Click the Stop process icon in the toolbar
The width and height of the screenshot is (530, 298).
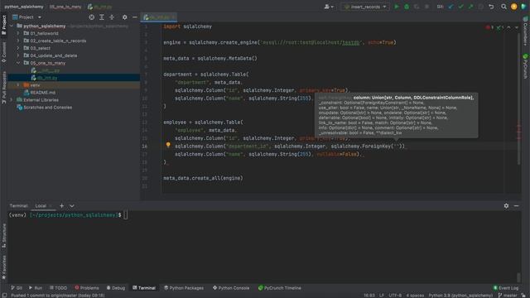tap(427, 7)
